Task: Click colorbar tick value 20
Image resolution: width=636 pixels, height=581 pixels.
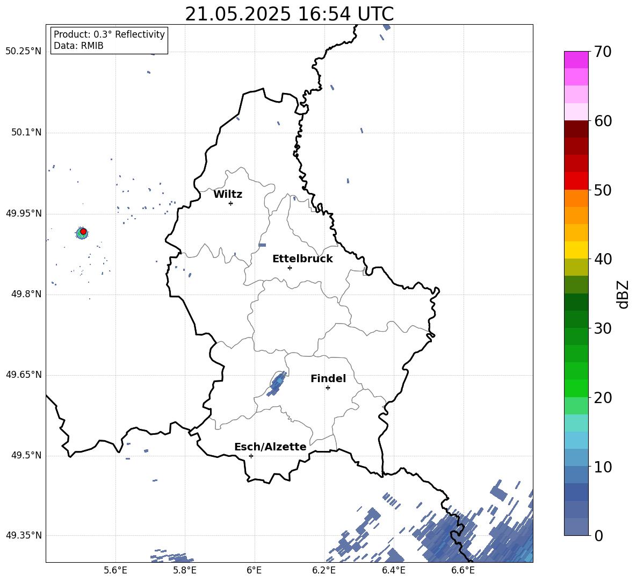Action: [x=603, y=398]
